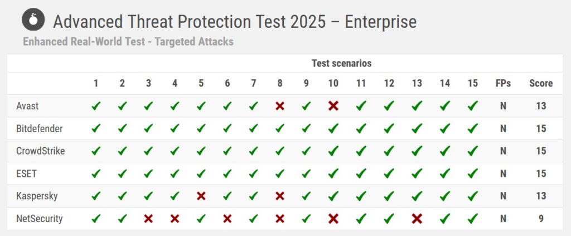Click Avast's red cross under scenario 10
Screen dimensions: 571x236
click(x=333, y=106)
